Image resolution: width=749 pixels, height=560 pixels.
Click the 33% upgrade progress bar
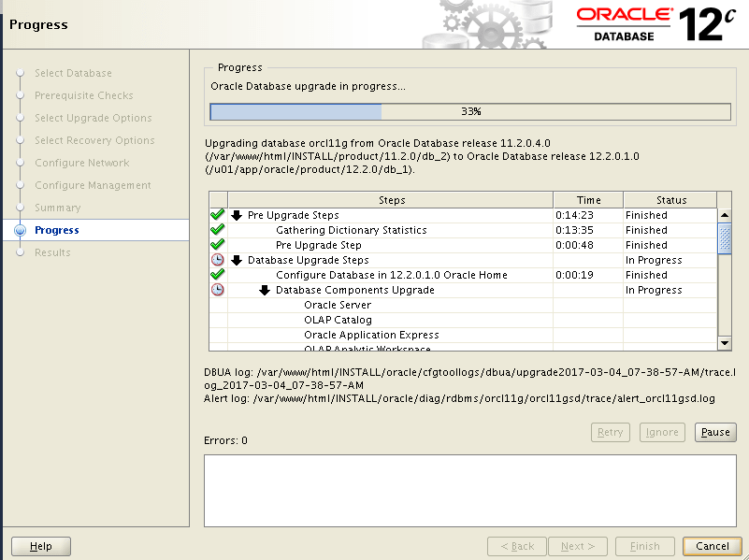[x=470, y=111]
